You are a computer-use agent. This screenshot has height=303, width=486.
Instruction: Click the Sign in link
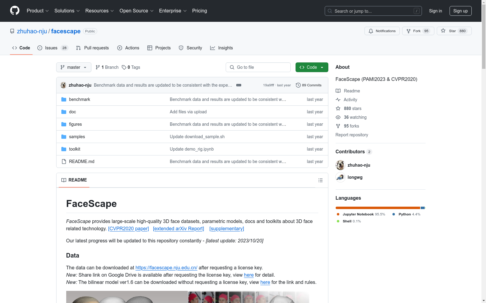coord(436,11)
